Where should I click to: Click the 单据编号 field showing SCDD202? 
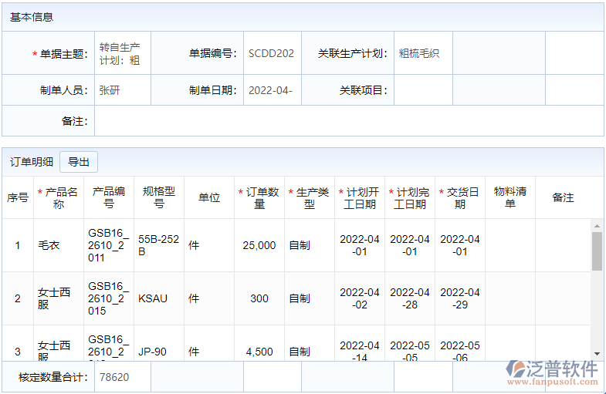pos(272,53)
